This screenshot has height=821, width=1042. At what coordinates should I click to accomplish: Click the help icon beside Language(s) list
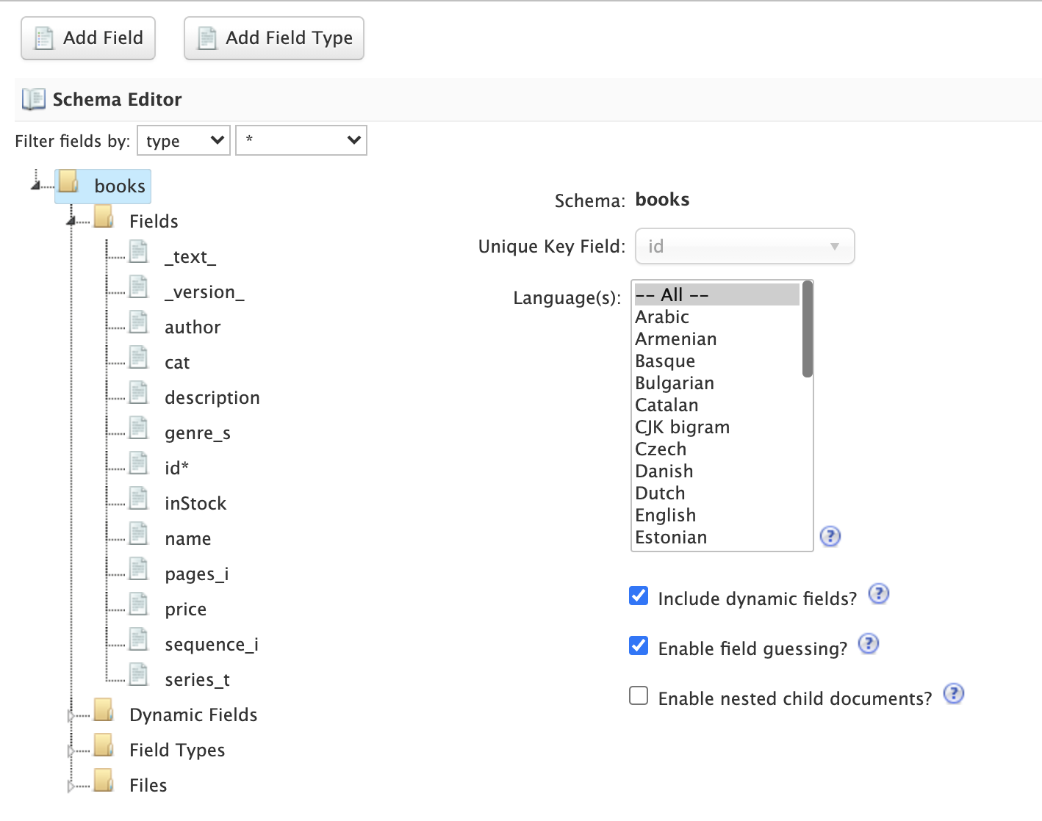point(830,537)
